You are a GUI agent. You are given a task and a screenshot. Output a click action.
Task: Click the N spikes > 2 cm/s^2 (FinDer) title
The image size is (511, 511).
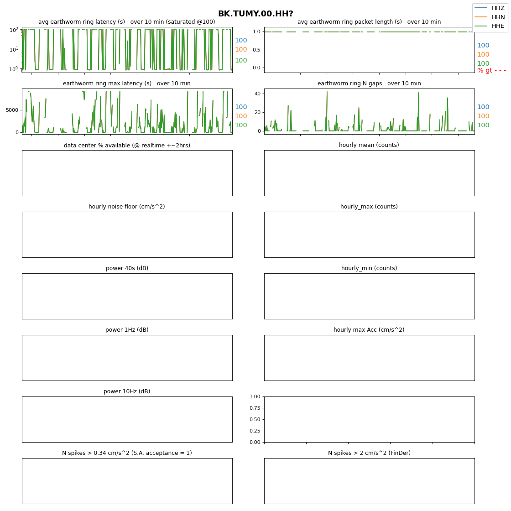pyautogui.click(x=369, y=453)
